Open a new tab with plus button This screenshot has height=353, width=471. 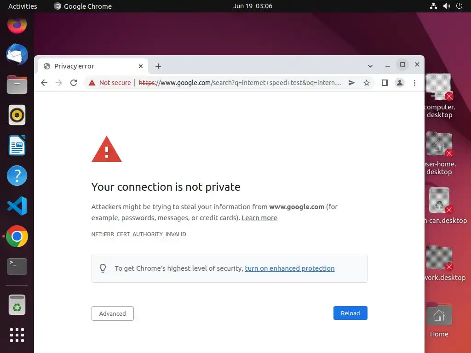click(x=158, y=66)
